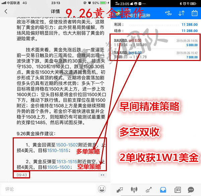The height and width of the screenshot is (196, 201).
Task: Tap the currency symbol filter icon
Action: pos(168,13)
